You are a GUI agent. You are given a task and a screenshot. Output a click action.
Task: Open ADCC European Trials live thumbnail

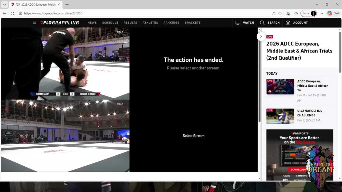coord(280,87)
